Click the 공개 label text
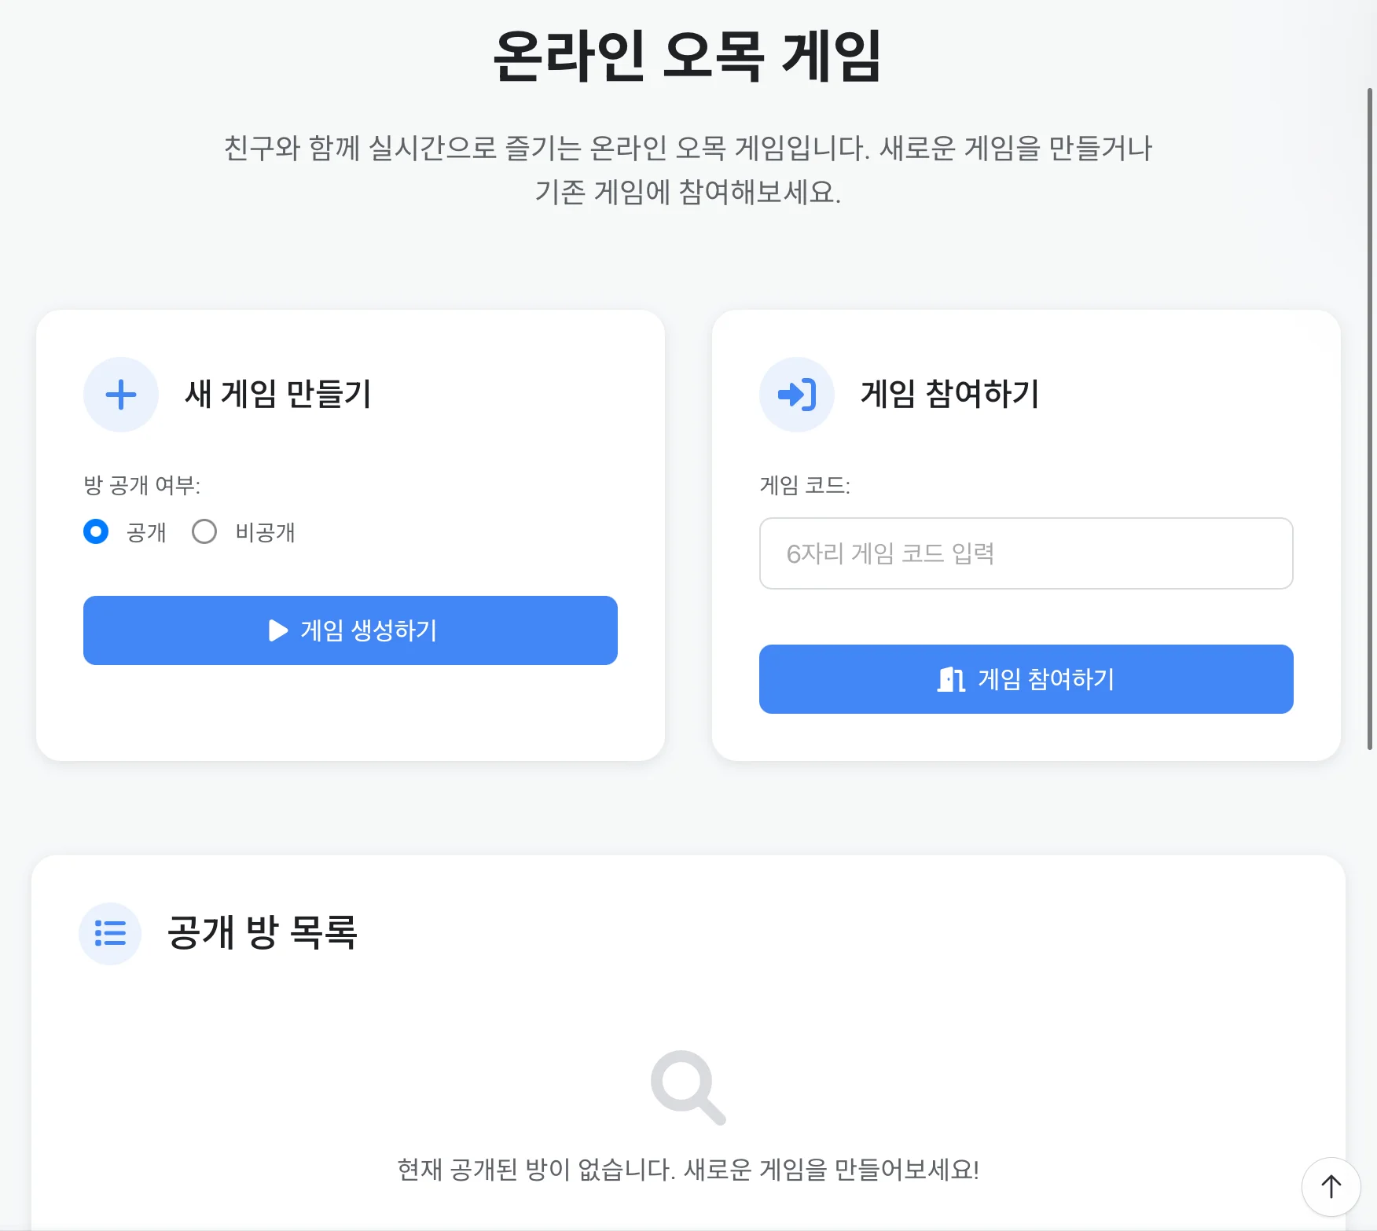Viewport: 1377px width, 1231px height. [x=146, y=533]
